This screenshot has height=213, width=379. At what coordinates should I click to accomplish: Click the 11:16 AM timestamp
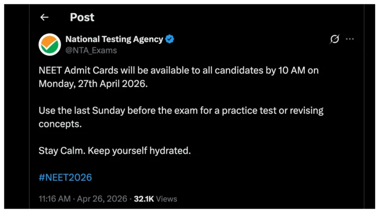click(x=54, y=199)
